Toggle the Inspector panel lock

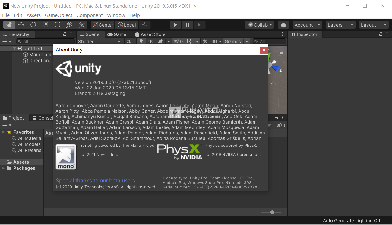(381, 34)
